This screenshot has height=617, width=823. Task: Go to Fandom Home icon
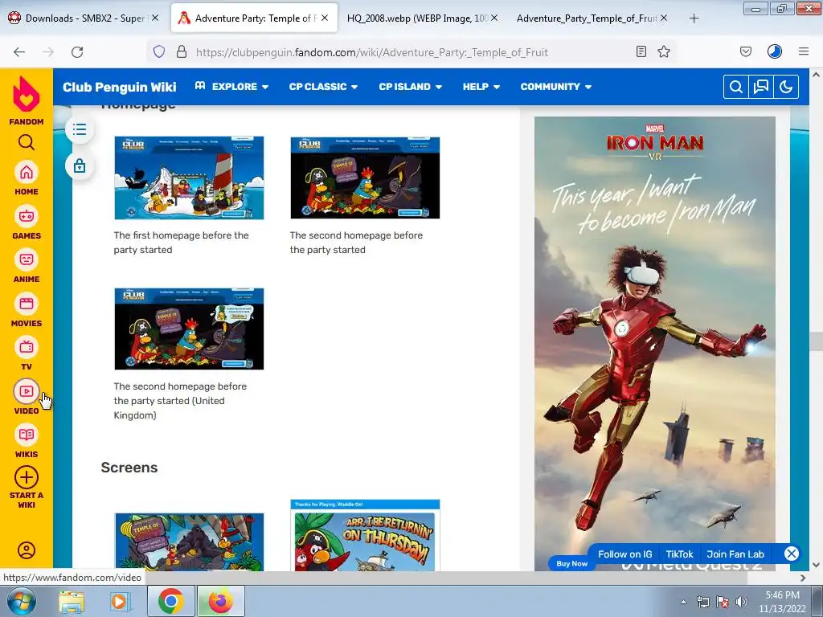[27, 173]
